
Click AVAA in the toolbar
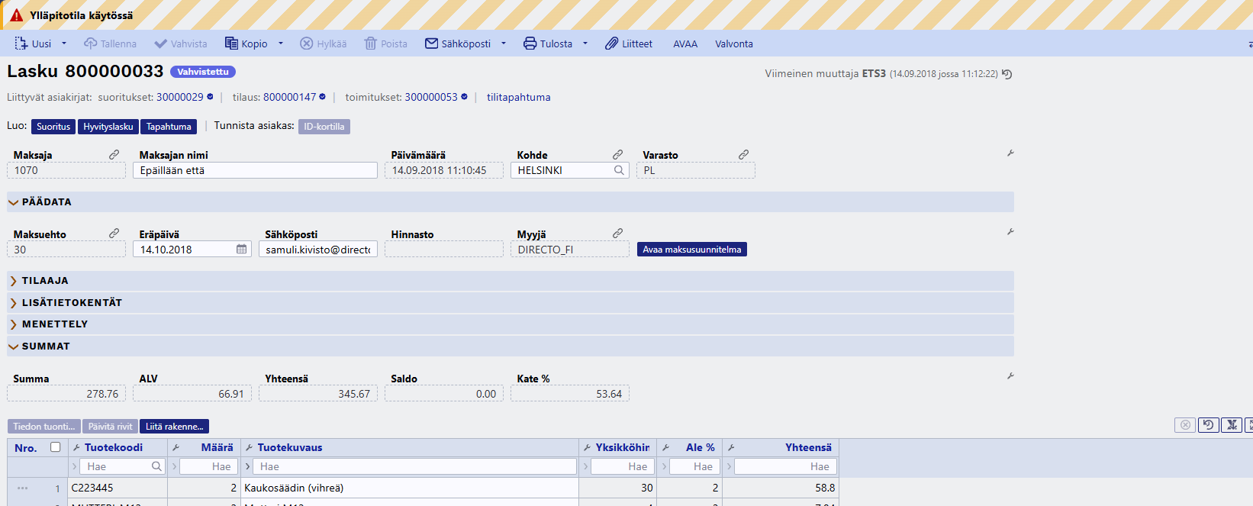point(684,44)
